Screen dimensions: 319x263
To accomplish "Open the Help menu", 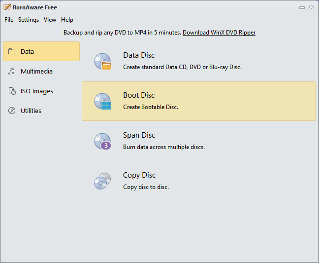I will [x=67, y=20].
